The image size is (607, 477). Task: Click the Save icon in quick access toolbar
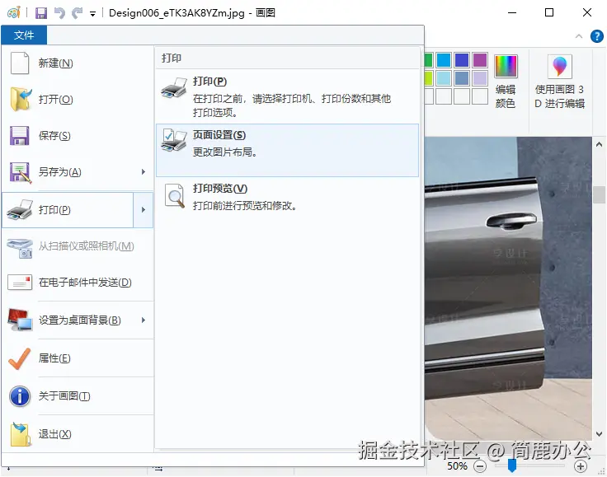(41, 13)
